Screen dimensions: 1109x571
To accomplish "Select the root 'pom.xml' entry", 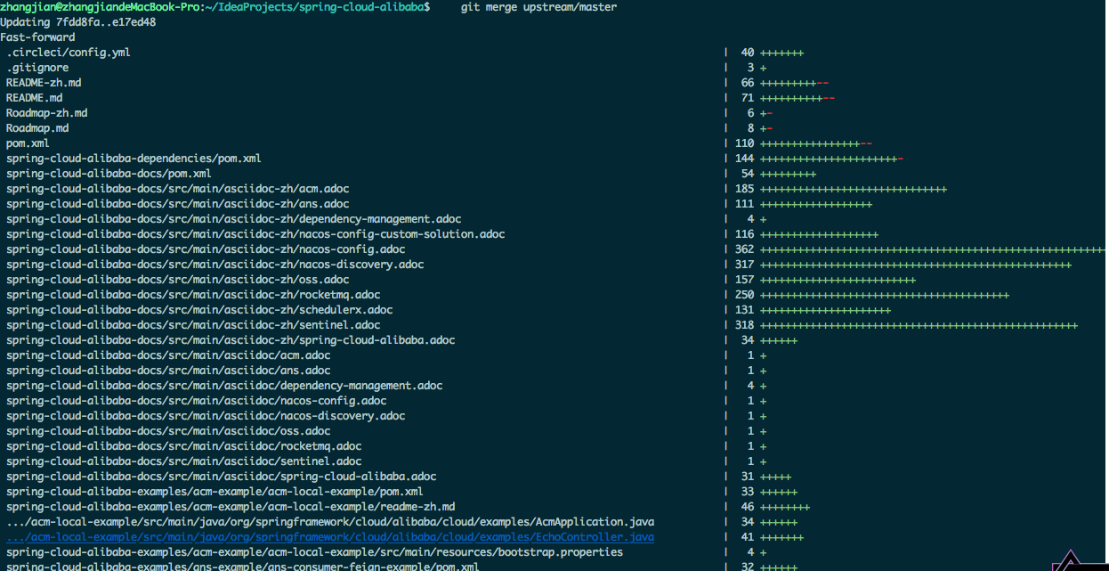I will (28, 143).
